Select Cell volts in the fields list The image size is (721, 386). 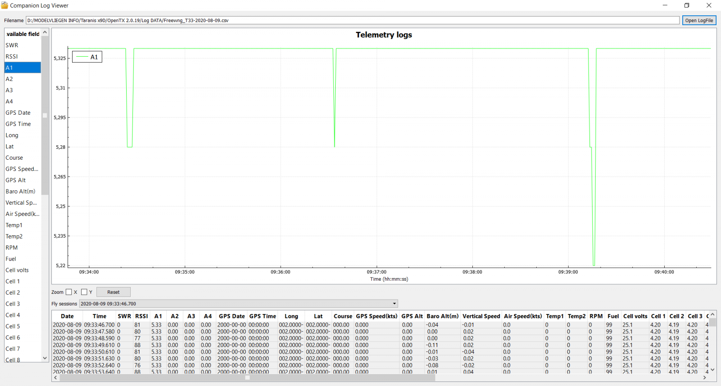(x=23, y=270)
